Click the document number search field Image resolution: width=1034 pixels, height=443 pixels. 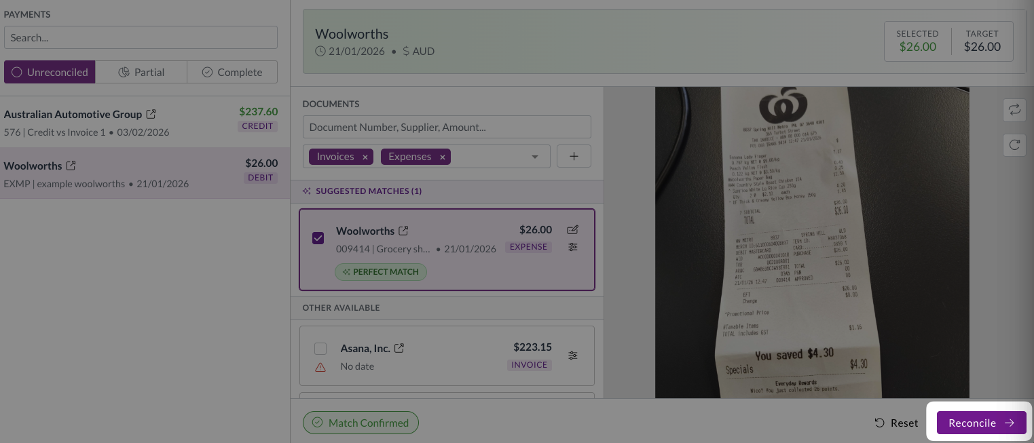(x=447, y=127)
